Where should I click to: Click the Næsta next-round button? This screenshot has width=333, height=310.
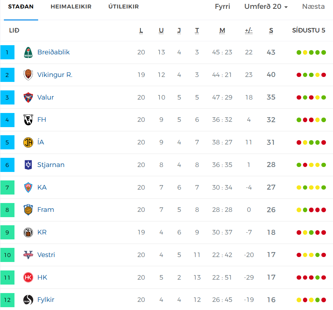tap(313, 7)
